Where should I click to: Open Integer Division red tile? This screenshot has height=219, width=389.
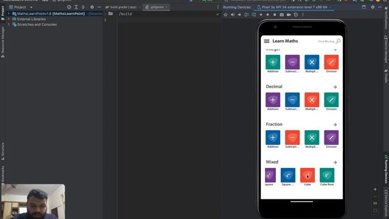331,62
